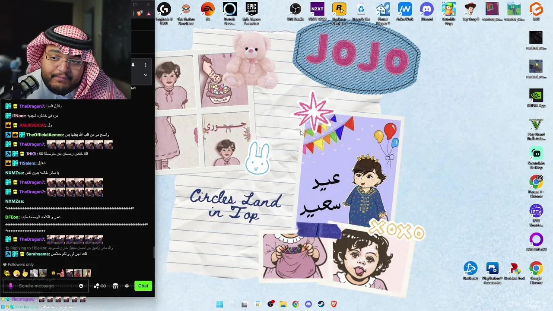This screenshot has height=311, width=553.
Task: Open Rockstar Games Launcher shortcut
Action: pos(339,13)
